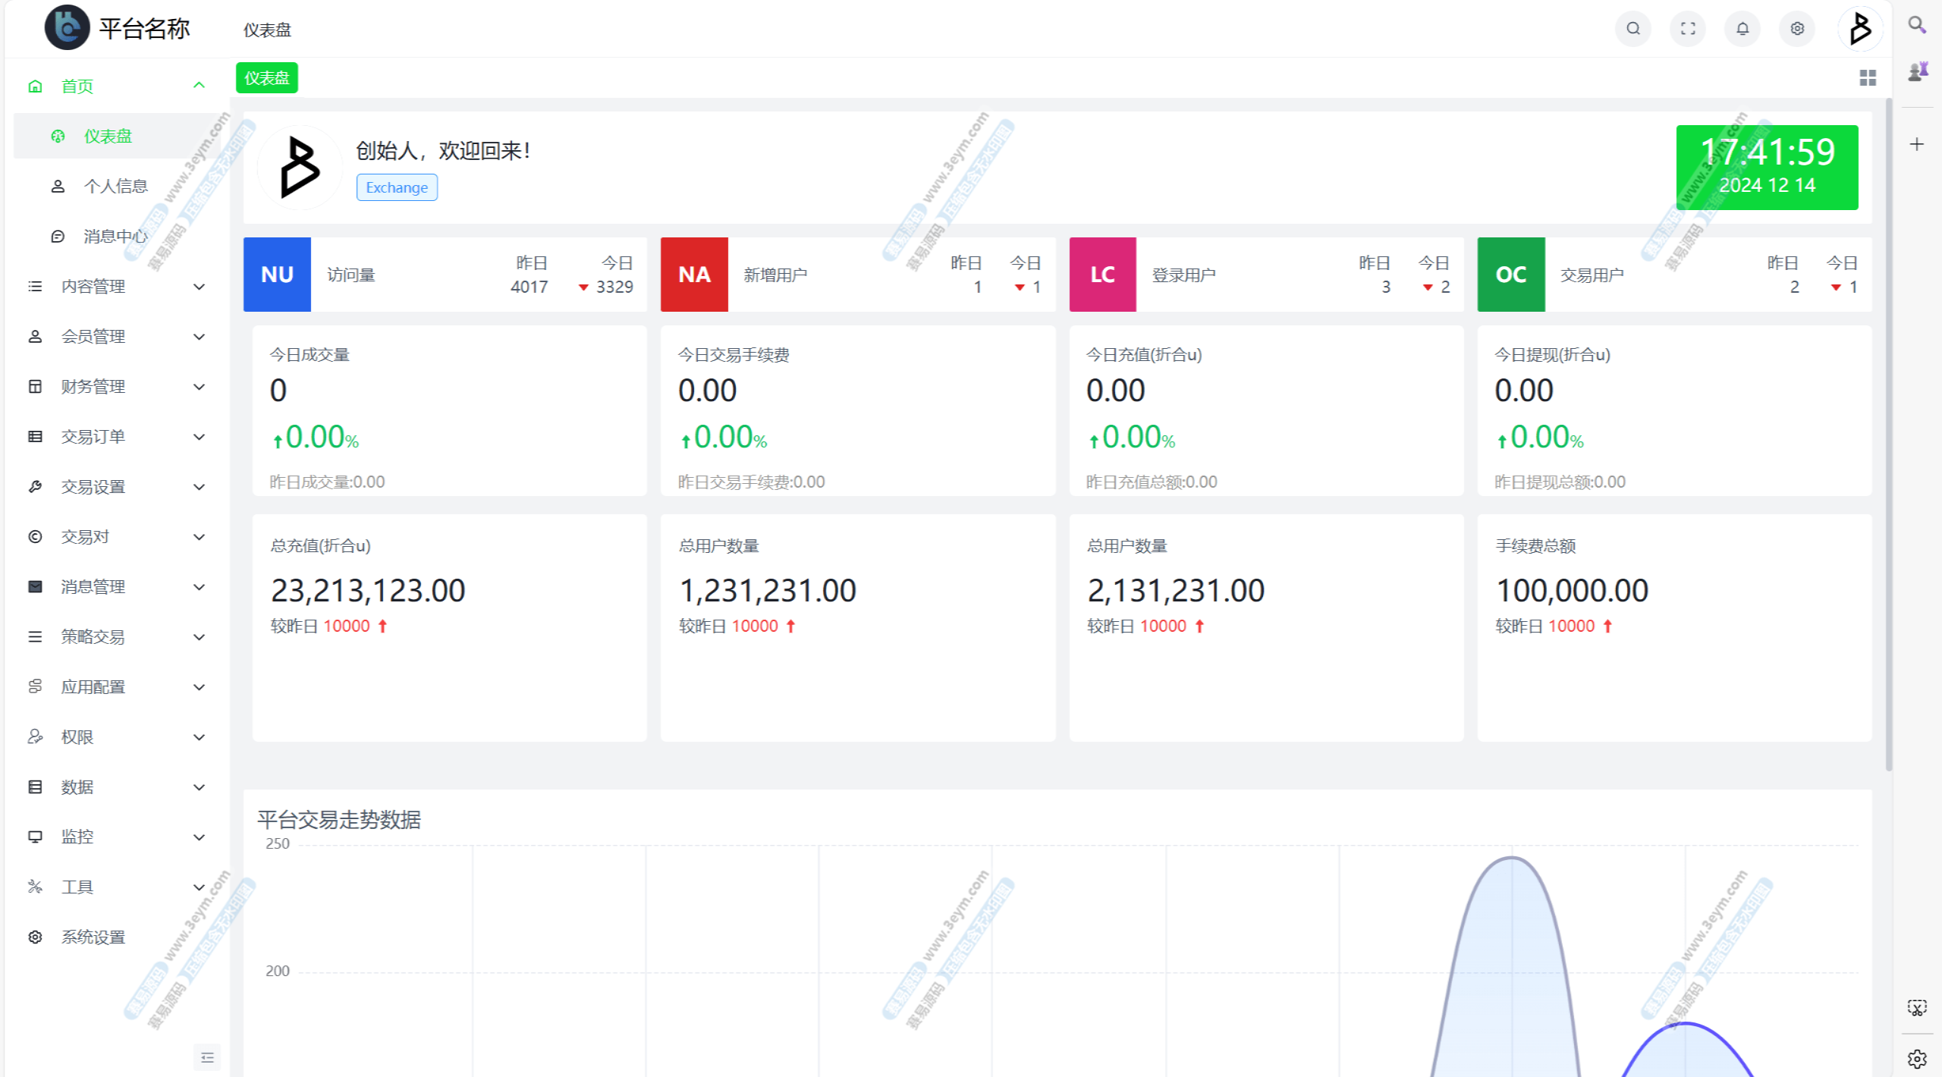
Task: Click the blue NU visits tile
Action: click(277, 275)
